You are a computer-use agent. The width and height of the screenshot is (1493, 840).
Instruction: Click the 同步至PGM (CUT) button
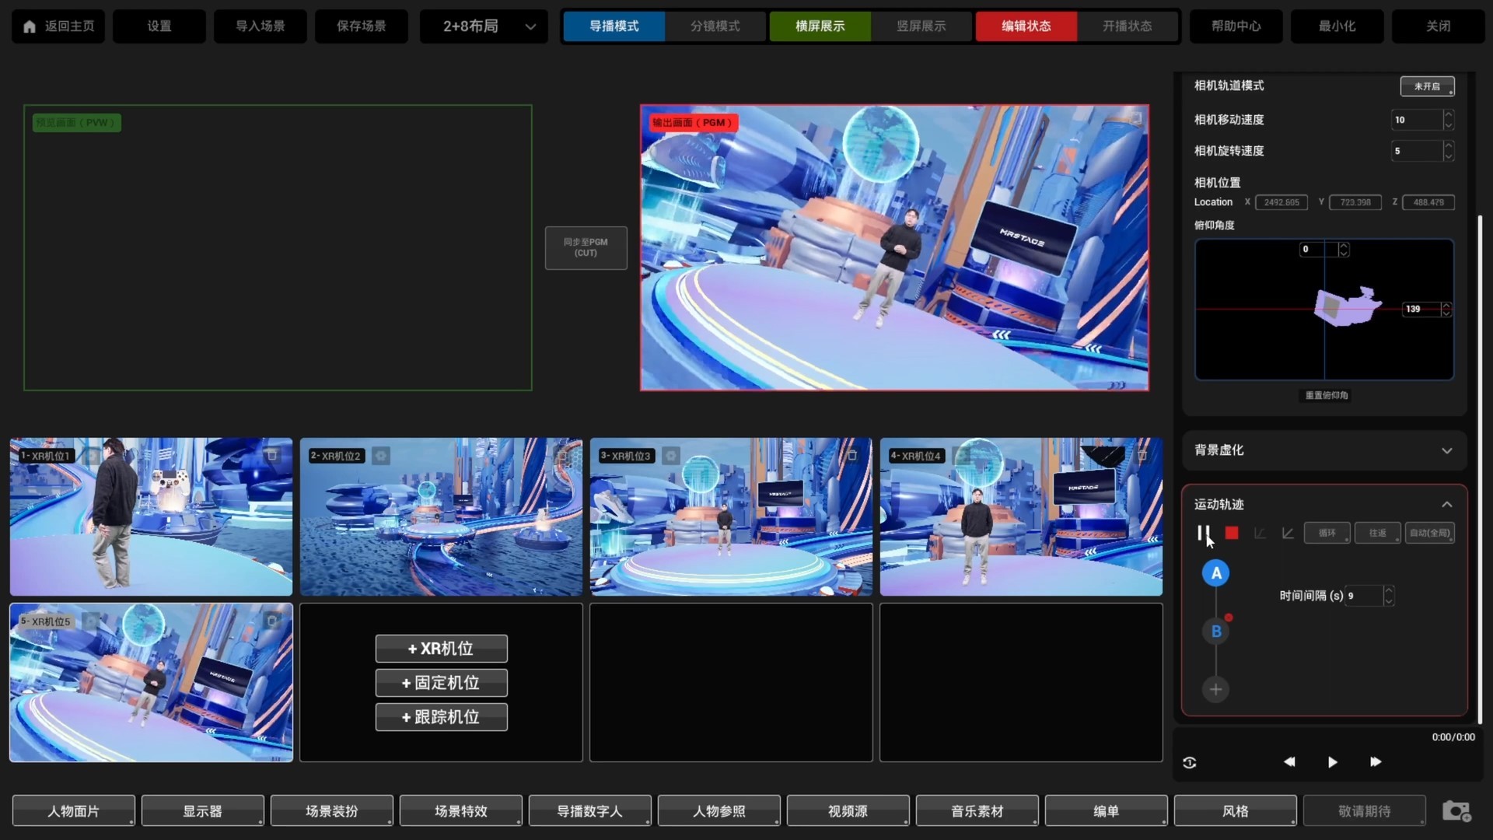[586, 247]
